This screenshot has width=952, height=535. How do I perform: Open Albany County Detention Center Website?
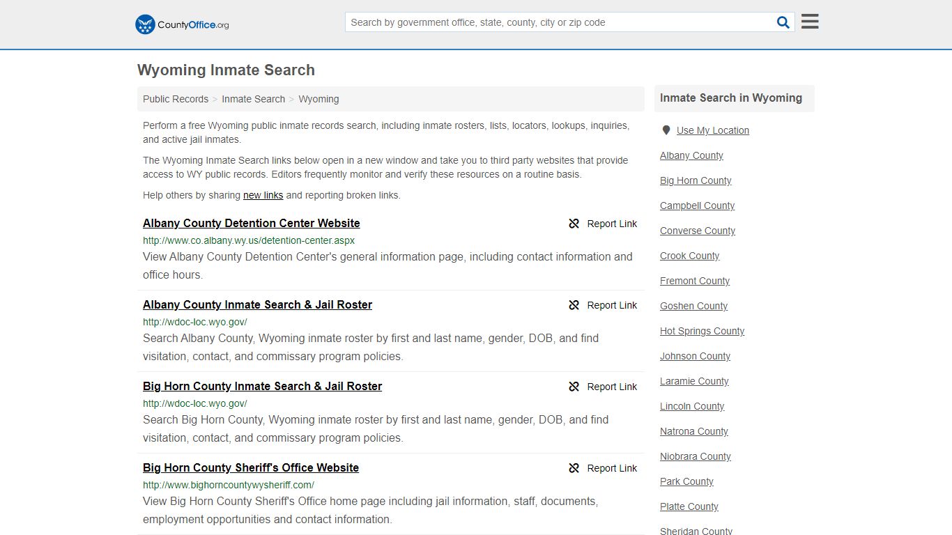252,224
